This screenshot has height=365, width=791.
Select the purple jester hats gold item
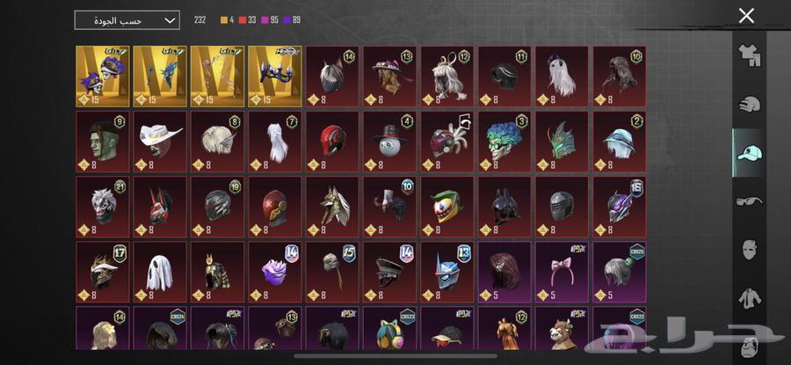[x=103, y=77]
